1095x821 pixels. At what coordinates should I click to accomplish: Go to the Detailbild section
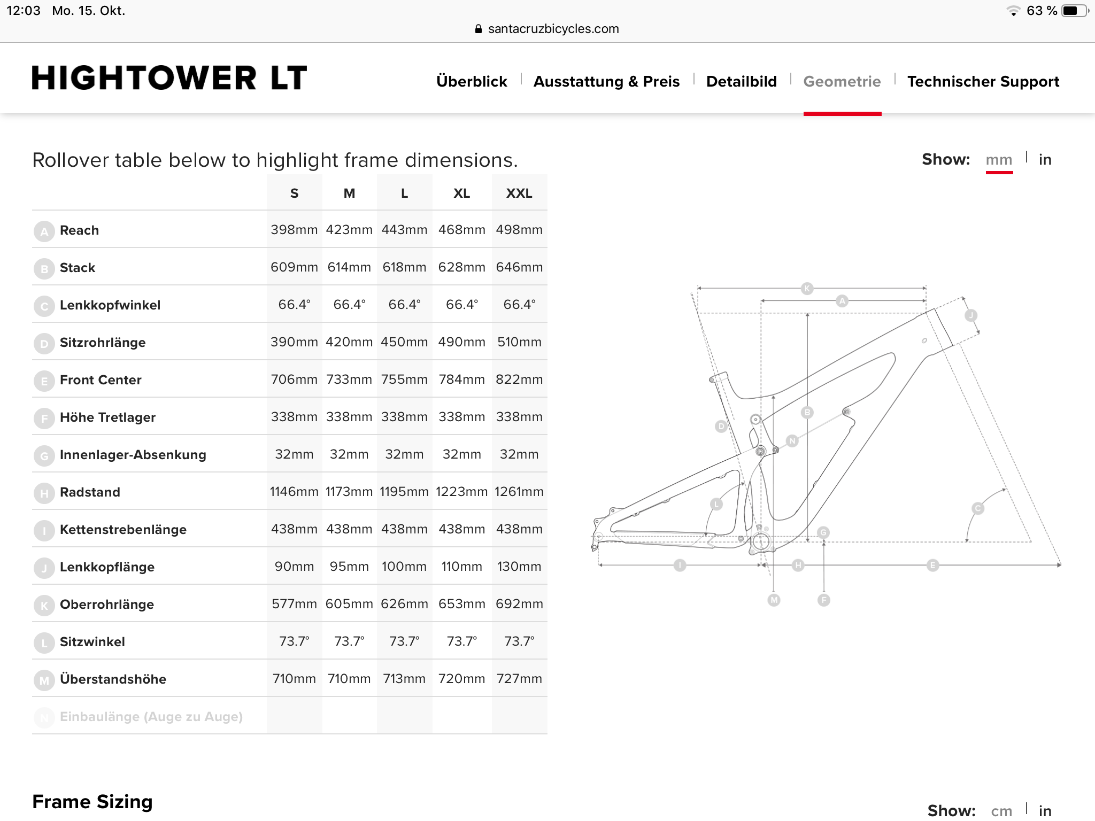(741, 81)
